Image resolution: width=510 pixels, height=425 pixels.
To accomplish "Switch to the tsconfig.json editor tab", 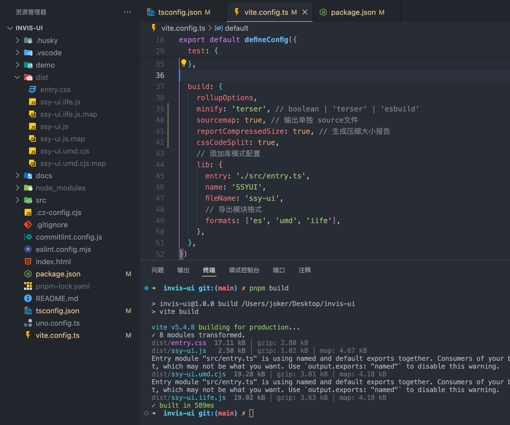I will [x=183, y=12].
